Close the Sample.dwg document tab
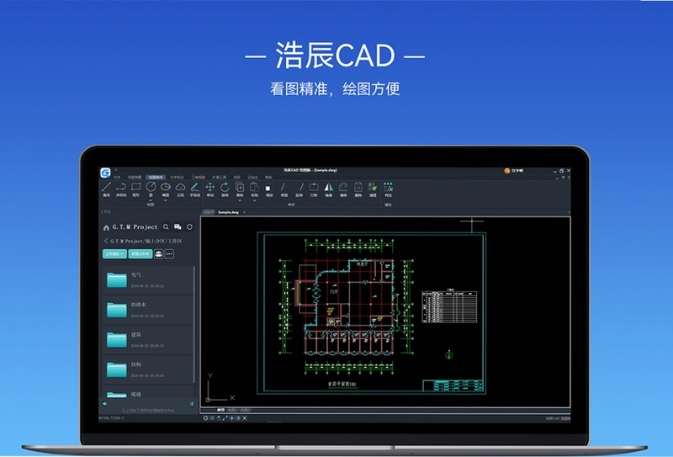 point(244,212)
